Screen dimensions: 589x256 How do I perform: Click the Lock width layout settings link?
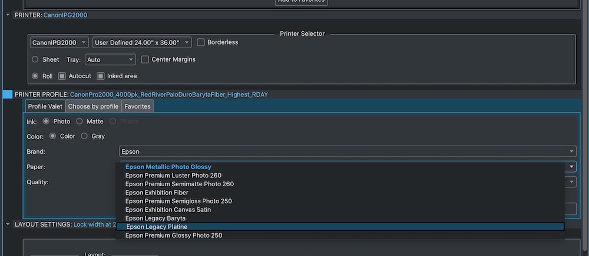coord(95,224)
